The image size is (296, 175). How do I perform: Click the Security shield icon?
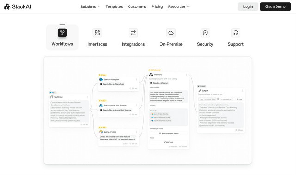(x=205, y=33)
